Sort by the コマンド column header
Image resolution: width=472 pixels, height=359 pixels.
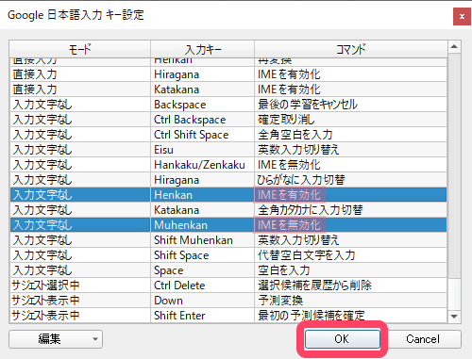[x=350, y=49]
